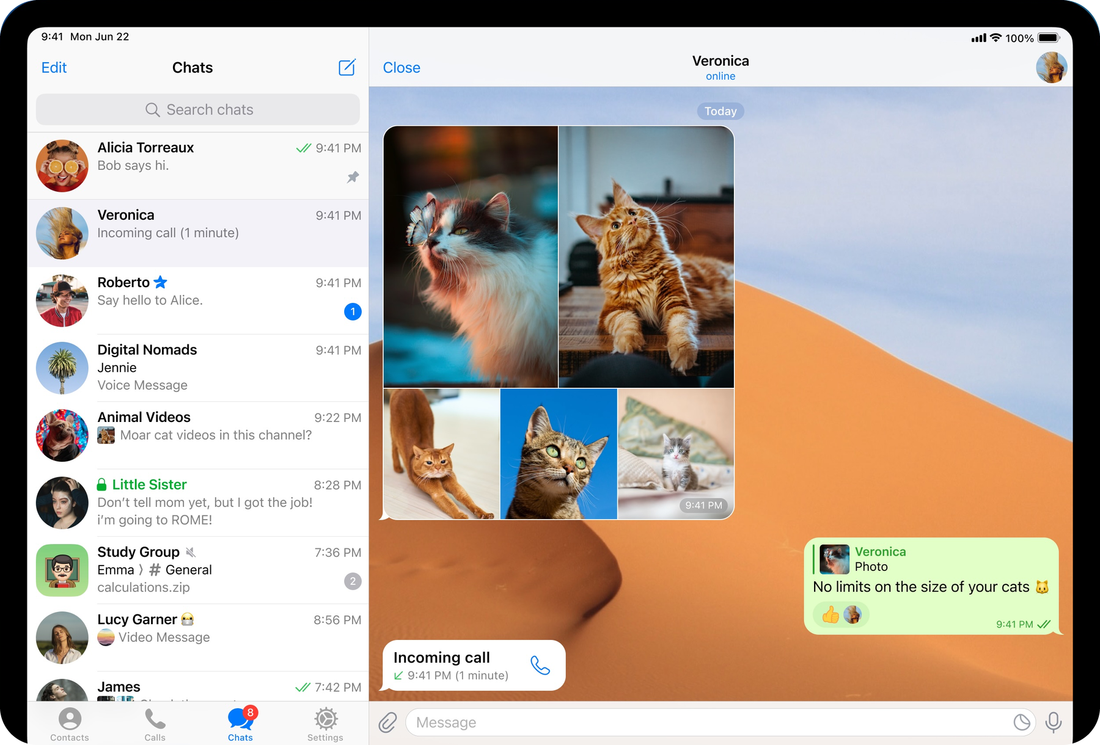The image size is (1100, 745).
Task: Open the Alicia Torreaux chat
Action: click(x=198, y=166)
